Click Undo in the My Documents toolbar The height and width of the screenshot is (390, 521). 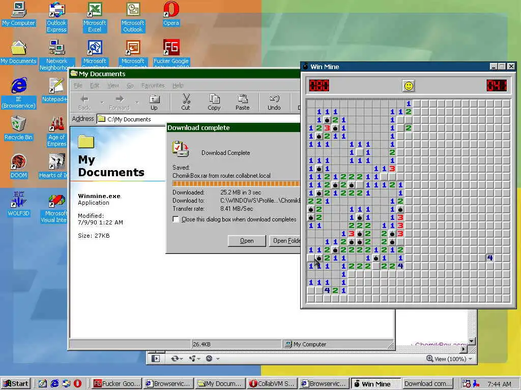point(274,102)
